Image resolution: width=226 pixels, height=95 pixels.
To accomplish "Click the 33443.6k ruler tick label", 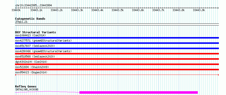I will click(138, 10).
